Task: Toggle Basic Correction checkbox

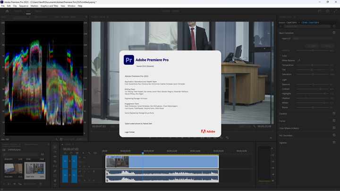Action: coord(334,33)
